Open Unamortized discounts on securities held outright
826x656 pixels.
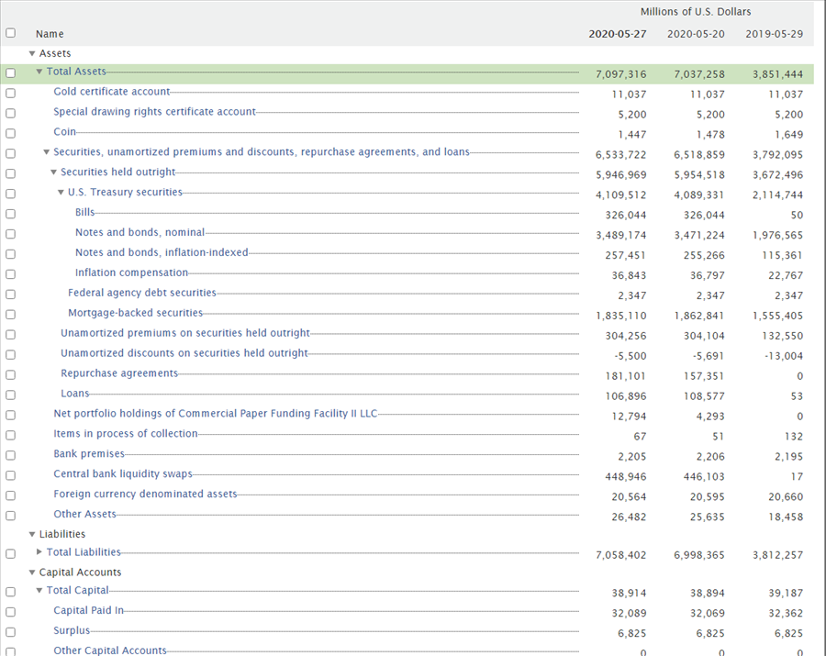pyautogui.click(x=184, y=352)
